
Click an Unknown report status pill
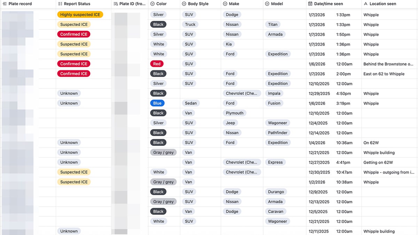[69, 93]
